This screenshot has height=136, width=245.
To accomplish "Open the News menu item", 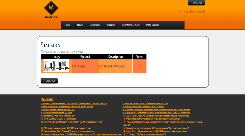I will point(80,25).
